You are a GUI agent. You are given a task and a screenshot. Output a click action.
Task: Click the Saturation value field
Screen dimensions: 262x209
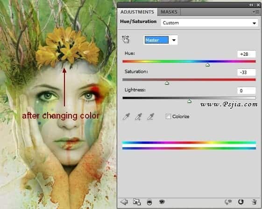point(247,73)
